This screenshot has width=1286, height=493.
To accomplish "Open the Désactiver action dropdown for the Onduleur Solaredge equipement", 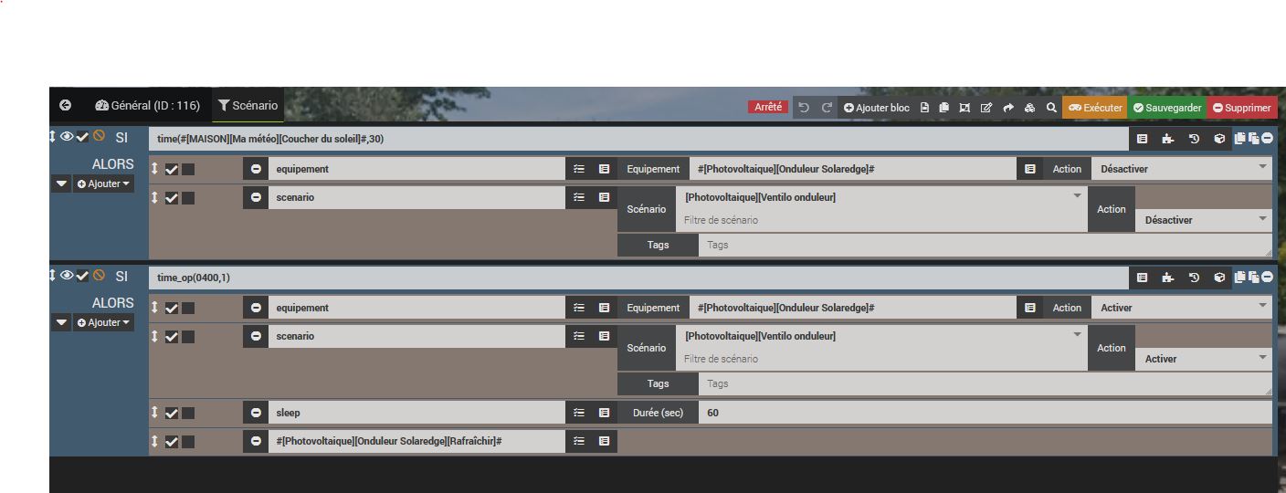I will tap(1182, 169).
